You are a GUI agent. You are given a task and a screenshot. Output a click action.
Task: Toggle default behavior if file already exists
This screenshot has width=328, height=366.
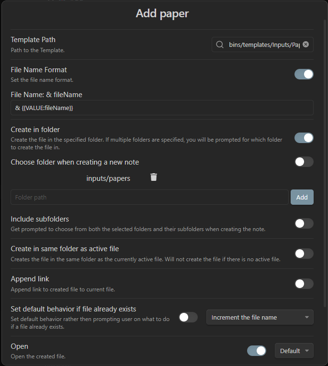(x=188, y=317)
